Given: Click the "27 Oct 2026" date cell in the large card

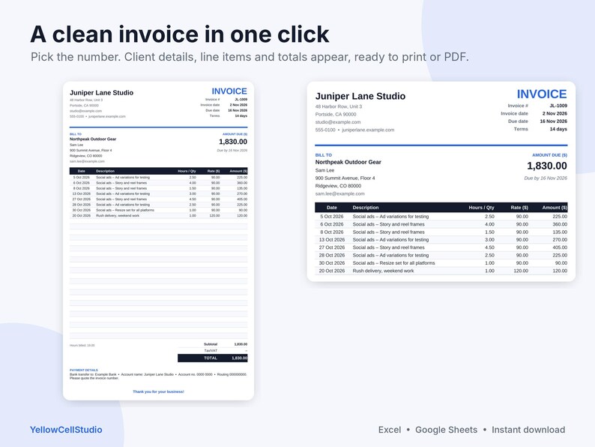Looking at the screenshot, I should pyautogui.click(x=332, y=247).
